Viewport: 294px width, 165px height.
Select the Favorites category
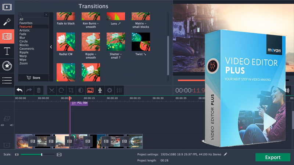pos(26,23)
